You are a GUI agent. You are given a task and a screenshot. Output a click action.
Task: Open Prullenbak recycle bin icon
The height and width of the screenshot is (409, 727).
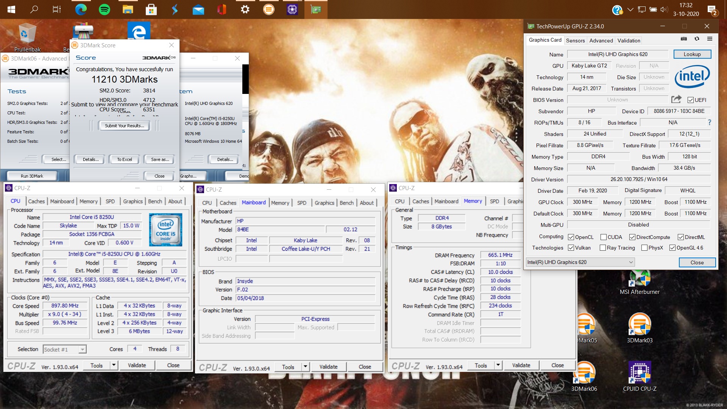pos(27,37)
